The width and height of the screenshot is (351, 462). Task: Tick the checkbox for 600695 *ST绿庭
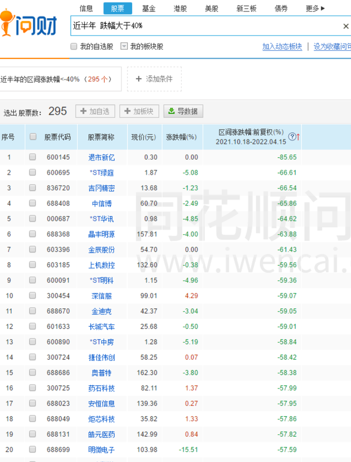pyautogui.click(x=33, y=172)
